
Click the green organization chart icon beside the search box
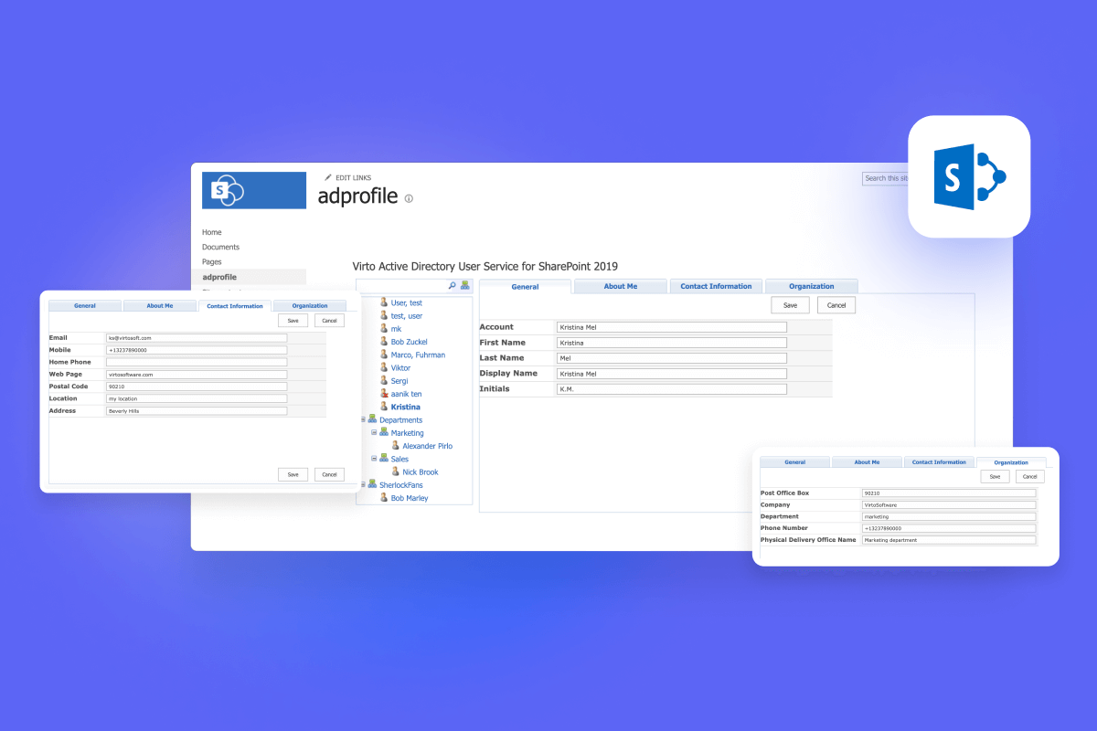pyautogui.click(x=464, y=284)
